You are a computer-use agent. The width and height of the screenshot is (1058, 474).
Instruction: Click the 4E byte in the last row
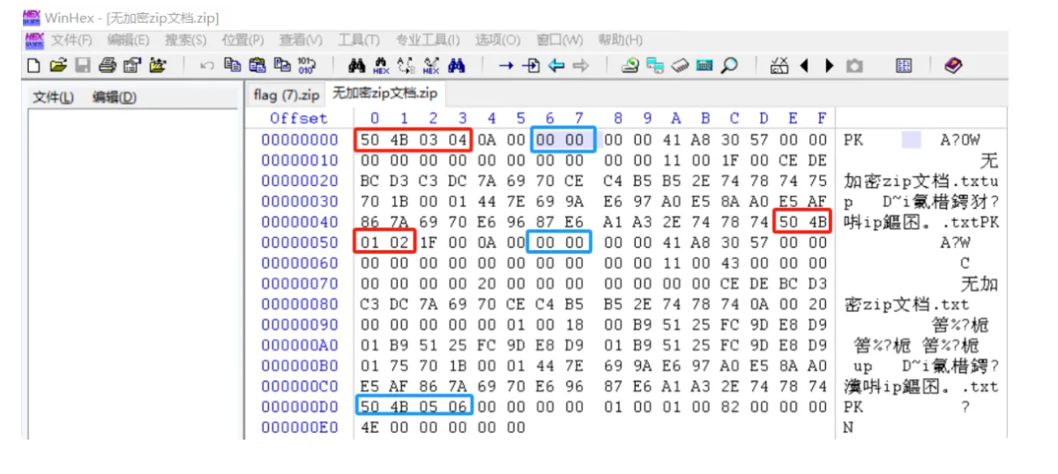[370, 427]
